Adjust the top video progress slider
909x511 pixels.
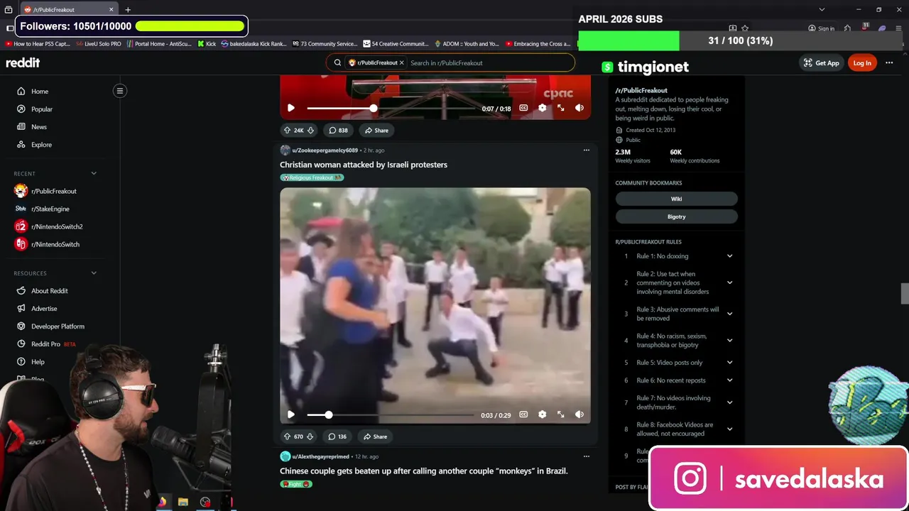coord(391,108)
